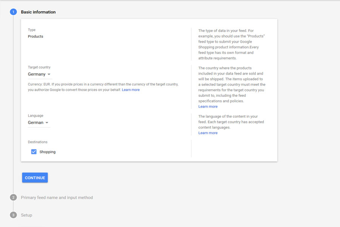Click the Products feed type value

pos(36,36)
